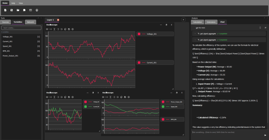Click the Voltage_001 red color swatch

coord(139,34)
